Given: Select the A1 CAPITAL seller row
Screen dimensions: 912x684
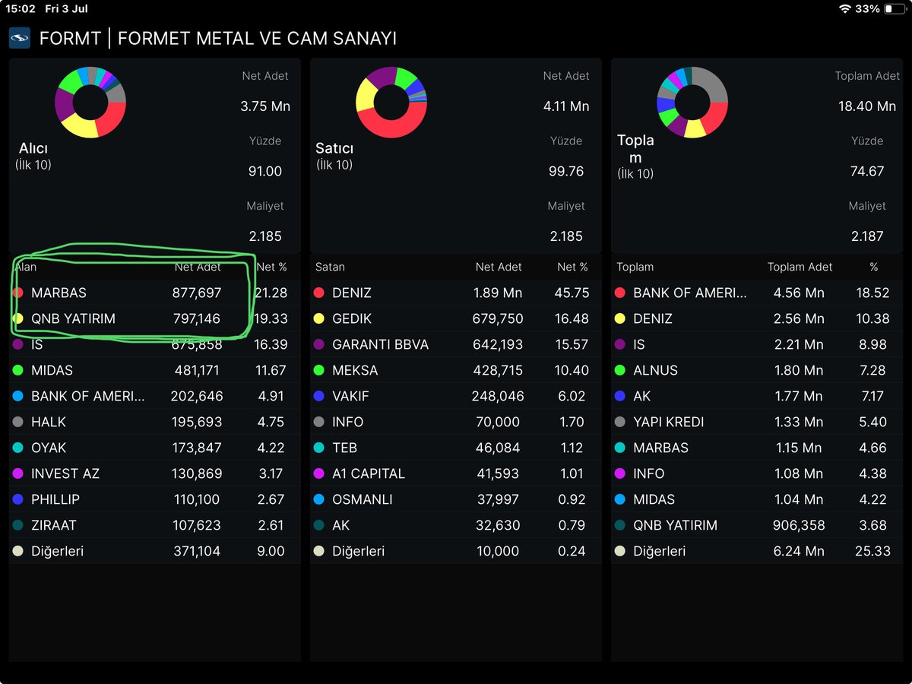Looking at the screenshot, I should pyautogui.click(x=456, y=473).
